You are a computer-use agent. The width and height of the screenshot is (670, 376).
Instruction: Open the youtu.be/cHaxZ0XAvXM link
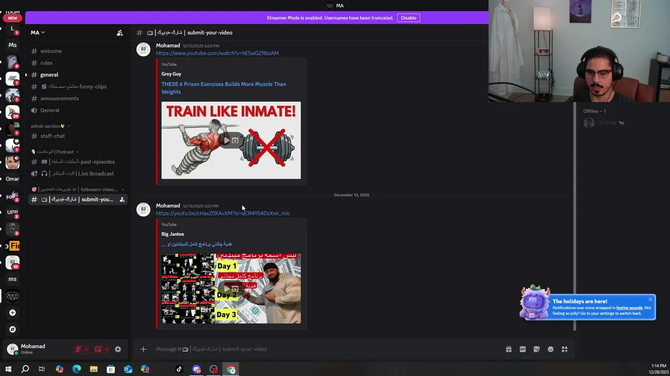point(223,213)
